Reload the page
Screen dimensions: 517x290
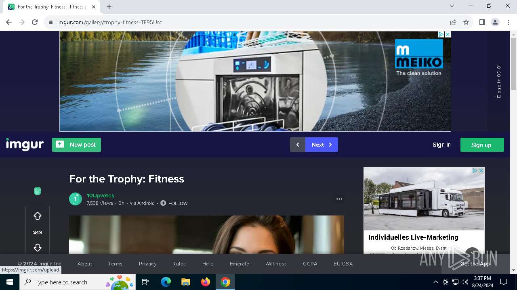[x=35, y=22]
